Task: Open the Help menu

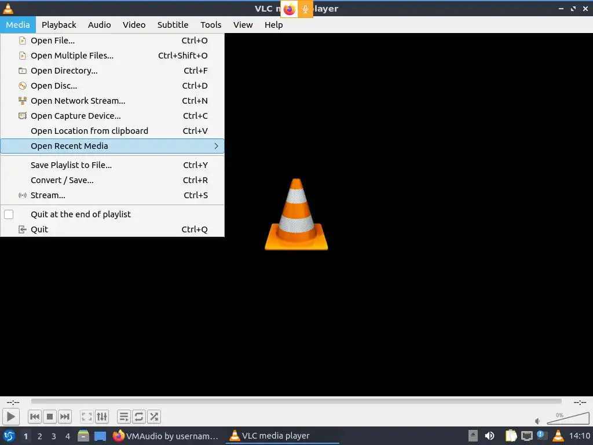Action: 273,24
